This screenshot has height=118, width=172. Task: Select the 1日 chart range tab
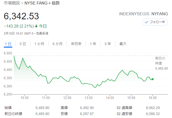[8, 44]
